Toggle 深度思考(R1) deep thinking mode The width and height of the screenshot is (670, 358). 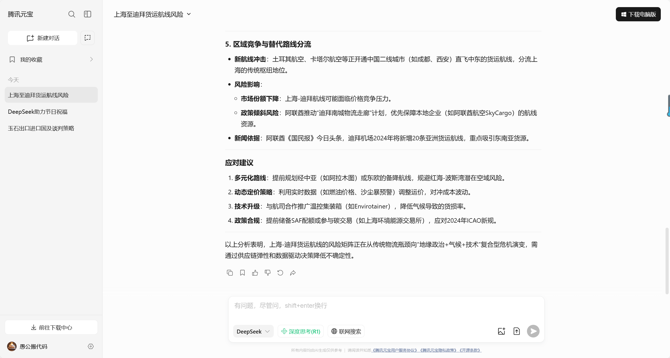click(301, 331)
